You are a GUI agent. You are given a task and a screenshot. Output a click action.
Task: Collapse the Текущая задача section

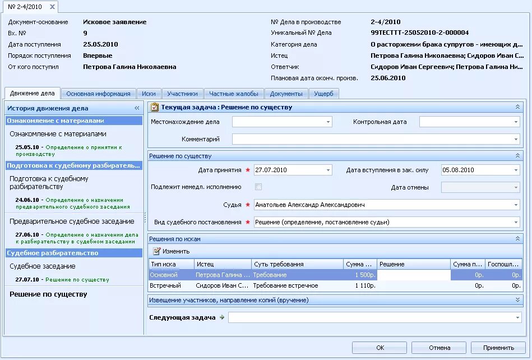(517, 107)
